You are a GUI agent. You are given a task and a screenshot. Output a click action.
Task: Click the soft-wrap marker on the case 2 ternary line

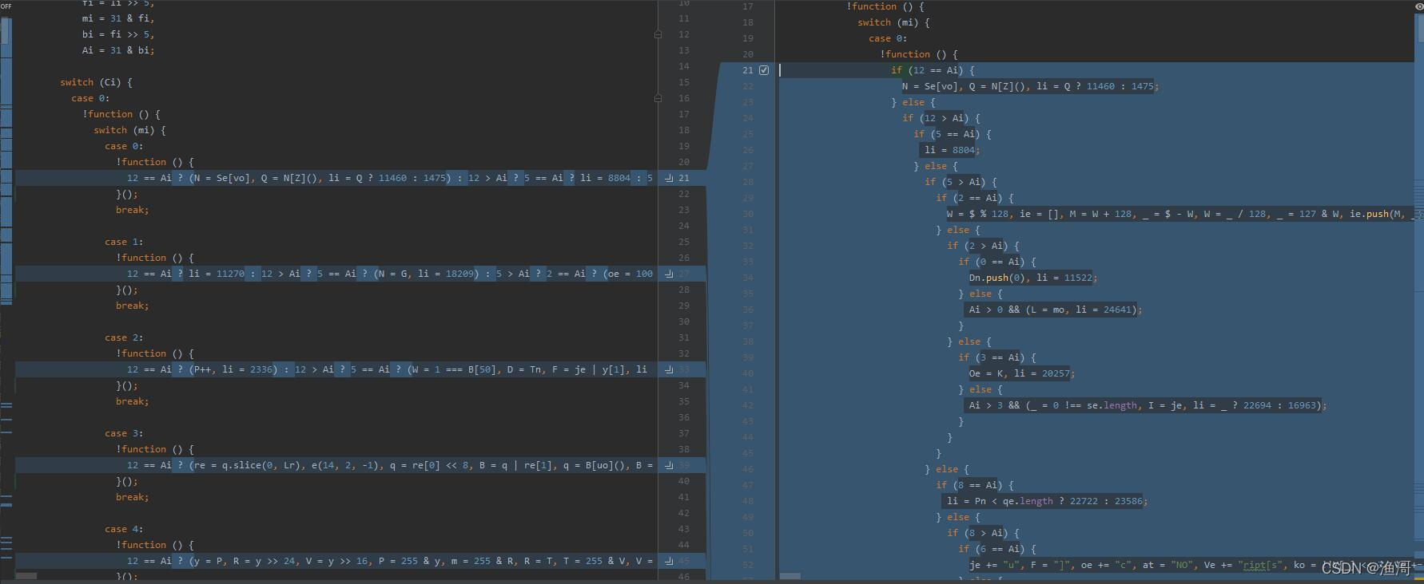(x=669, y=369)
